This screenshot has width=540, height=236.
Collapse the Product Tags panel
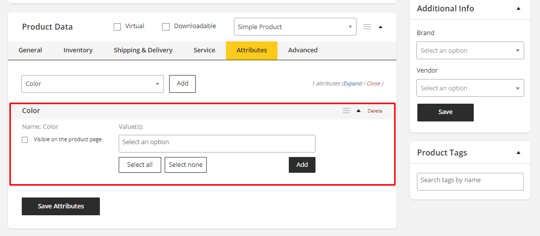(x=518, y=153)
